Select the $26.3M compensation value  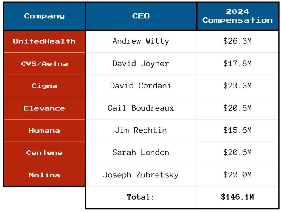[237, 41]
